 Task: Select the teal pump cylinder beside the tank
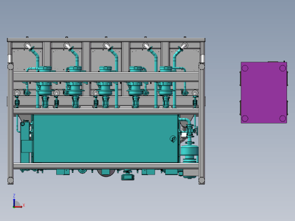pyautogui.click(x=189, y=151)
